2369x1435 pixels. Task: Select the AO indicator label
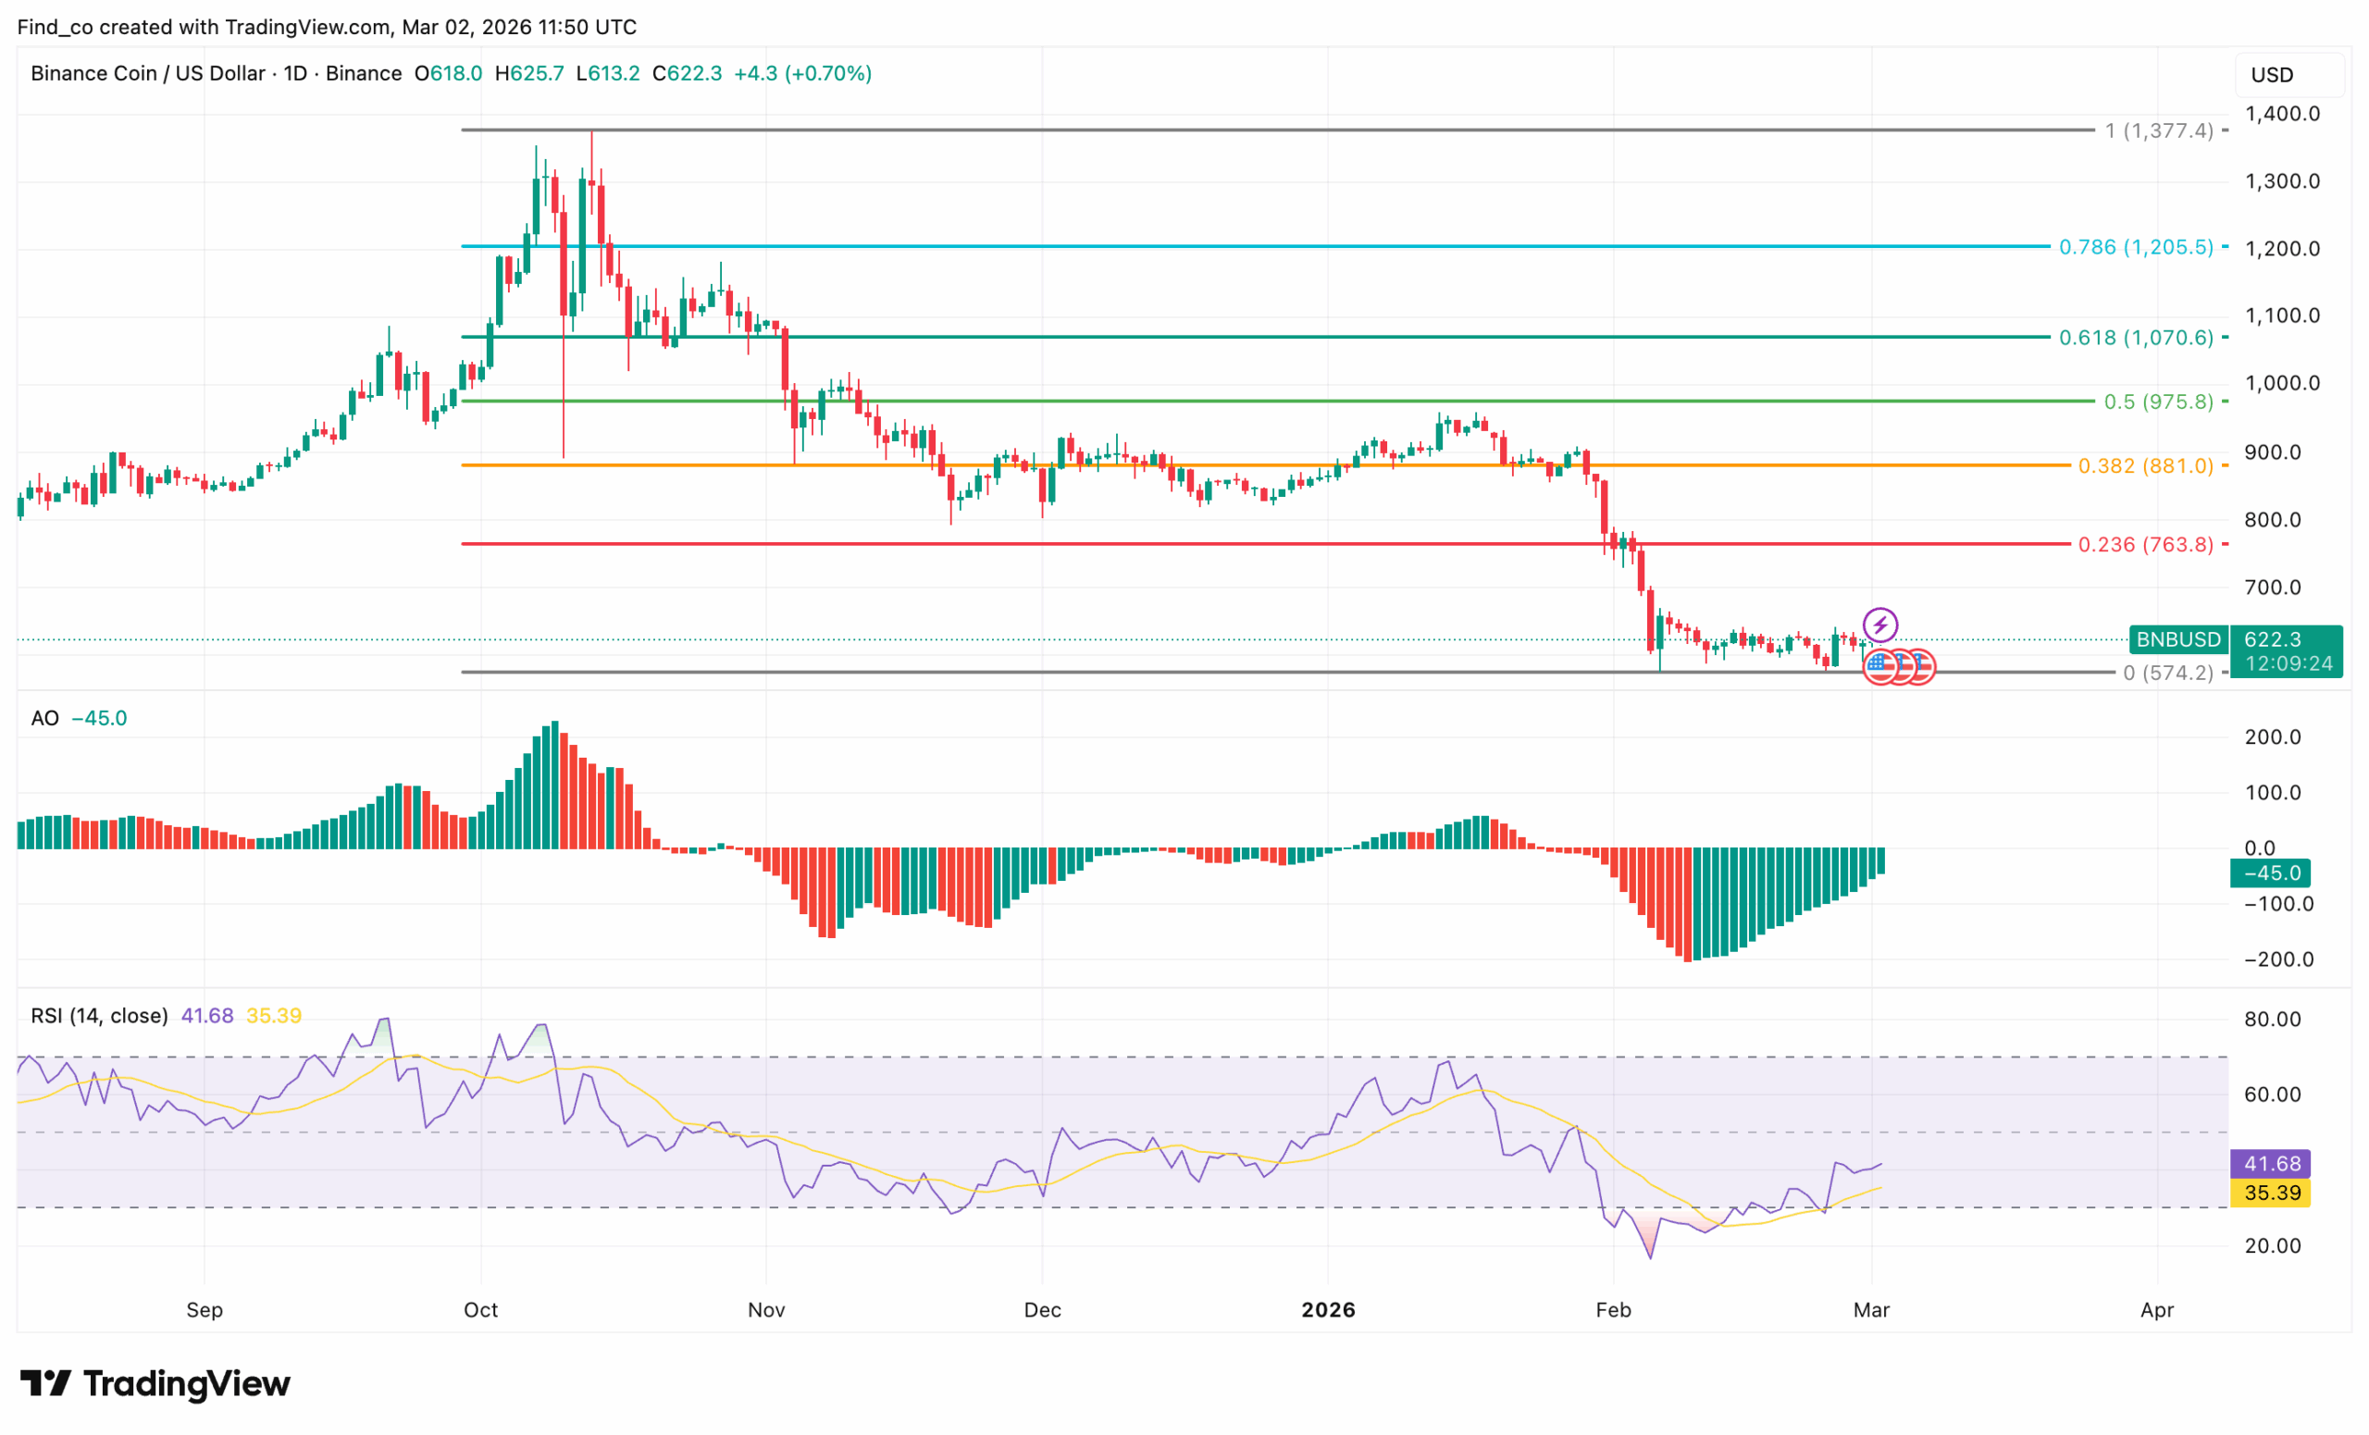(45, 718)
